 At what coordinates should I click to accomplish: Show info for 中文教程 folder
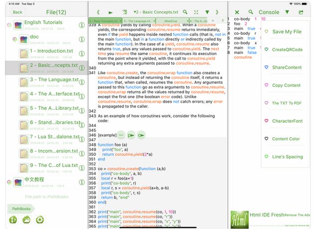82,182
